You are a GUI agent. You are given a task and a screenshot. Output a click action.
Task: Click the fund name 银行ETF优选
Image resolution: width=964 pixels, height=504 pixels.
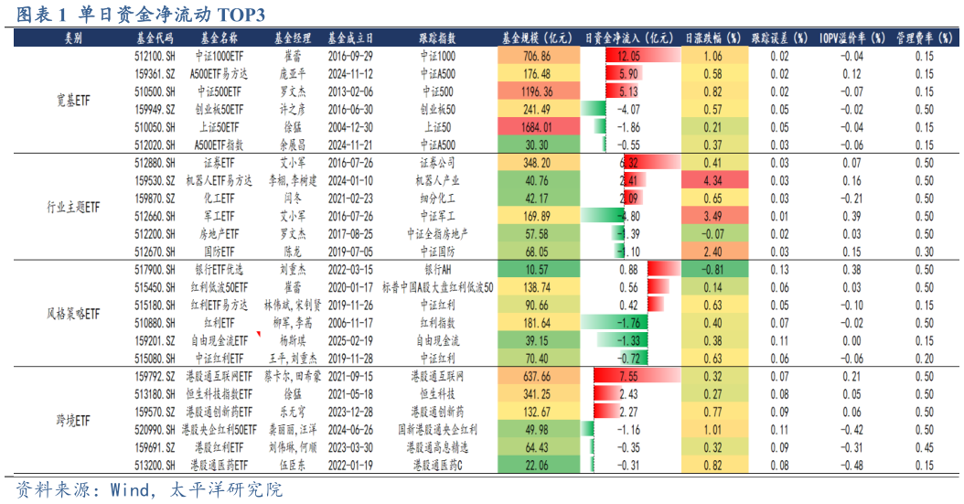219,270
